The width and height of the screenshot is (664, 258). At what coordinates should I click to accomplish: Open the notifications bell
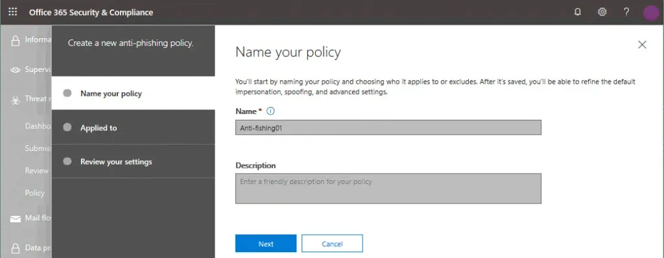coord(577,12)
